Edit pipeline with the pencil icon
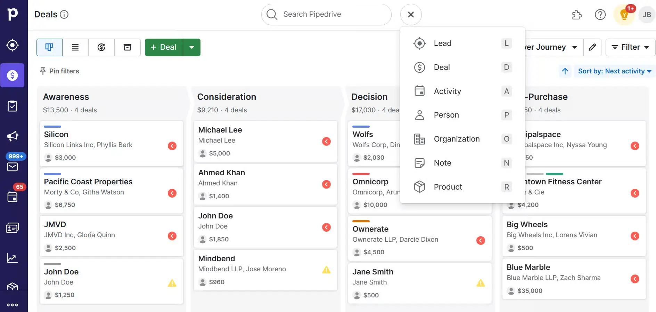Viewport: 656px width, 312px height. [592, 47]
